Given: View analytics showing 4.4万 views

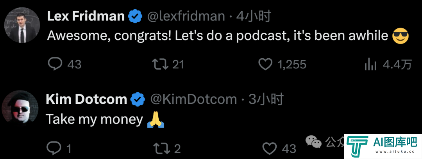Looking at the screenshot, I should (370, 65).
